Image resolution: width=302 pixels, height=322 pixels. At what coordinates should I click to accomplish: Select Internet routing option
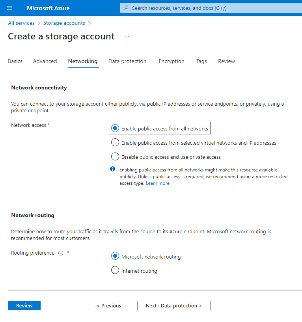point(134,270)
